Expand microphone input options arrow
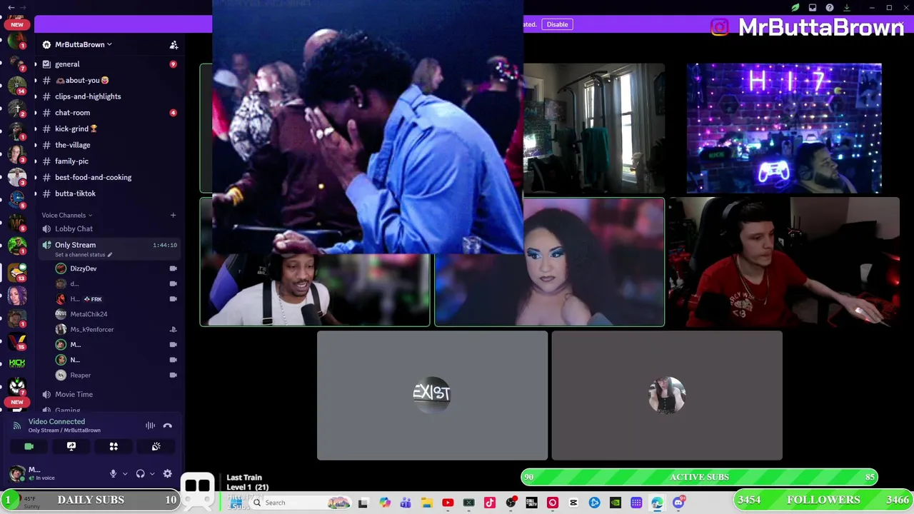The width and height of the screenshot is (914, 514). 125,473
